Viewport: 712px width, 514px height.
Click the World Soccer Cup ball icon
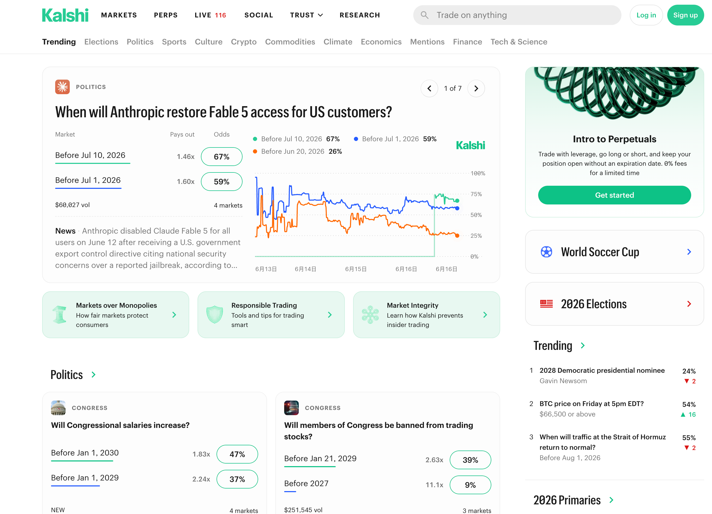pos(546,252)
